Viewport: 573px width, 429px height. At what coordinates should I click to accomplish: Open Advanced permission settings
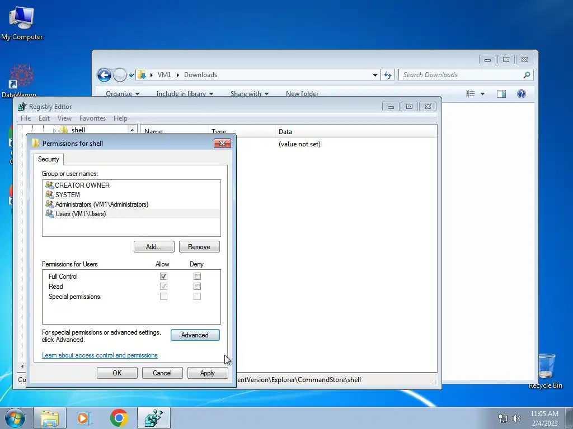coord(195,335)
